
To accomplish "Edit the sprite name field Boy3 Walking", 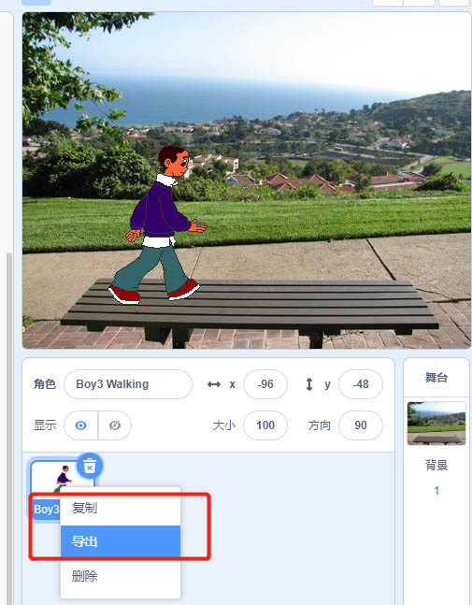I will point(128,384).
